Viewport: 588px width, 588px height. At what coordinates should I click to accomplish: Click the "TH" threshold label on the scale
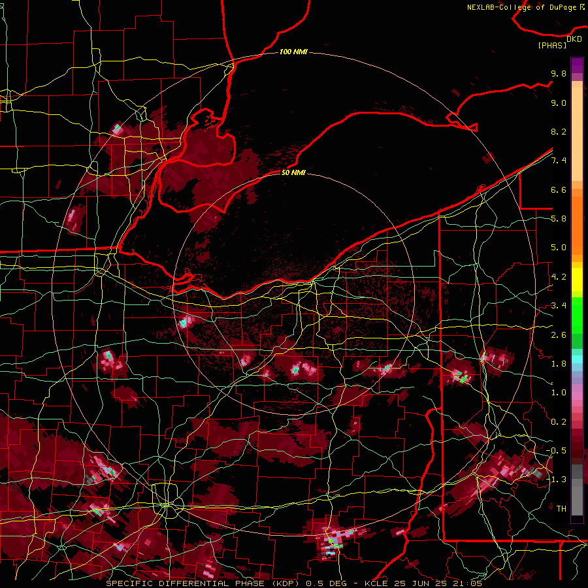[x=561, y=509]
